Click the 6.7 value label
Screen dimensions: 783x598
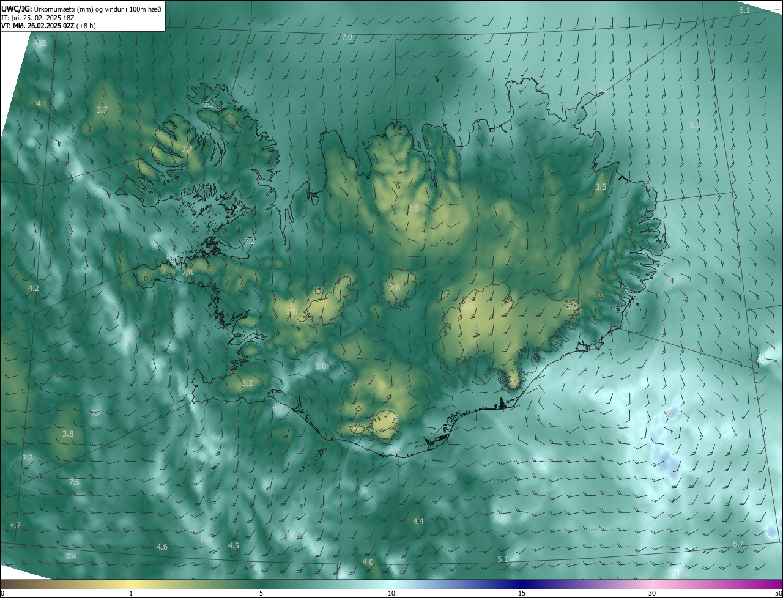[738, 544]
